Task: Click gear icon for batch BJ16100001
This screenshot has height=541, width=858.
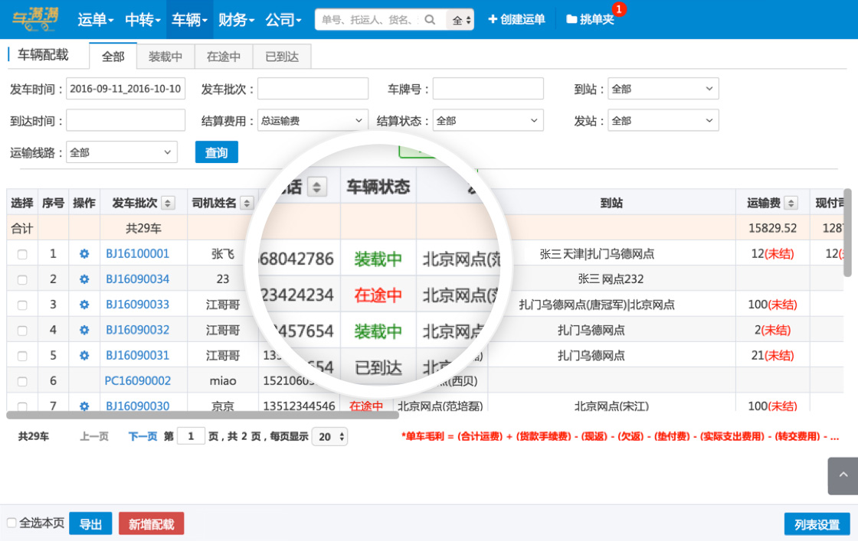Action: 84,254
